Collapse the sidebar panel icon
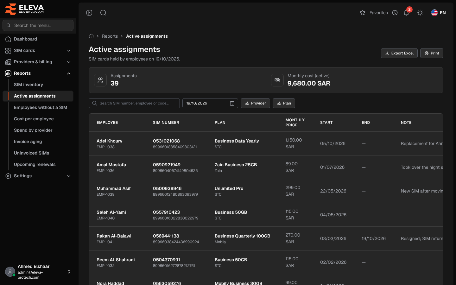The height and width of the screenshot is (285, 456). [x=89, y=13]
